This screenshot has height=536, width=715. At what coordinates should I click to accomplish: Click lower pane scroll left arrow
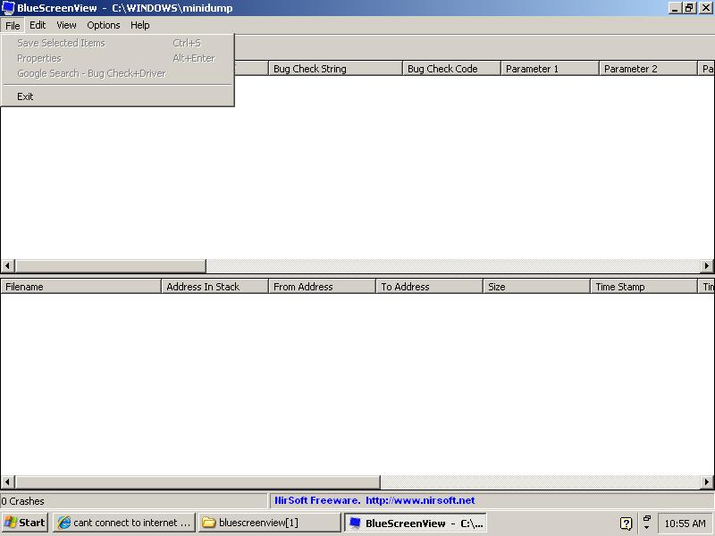tap(7, 482)
